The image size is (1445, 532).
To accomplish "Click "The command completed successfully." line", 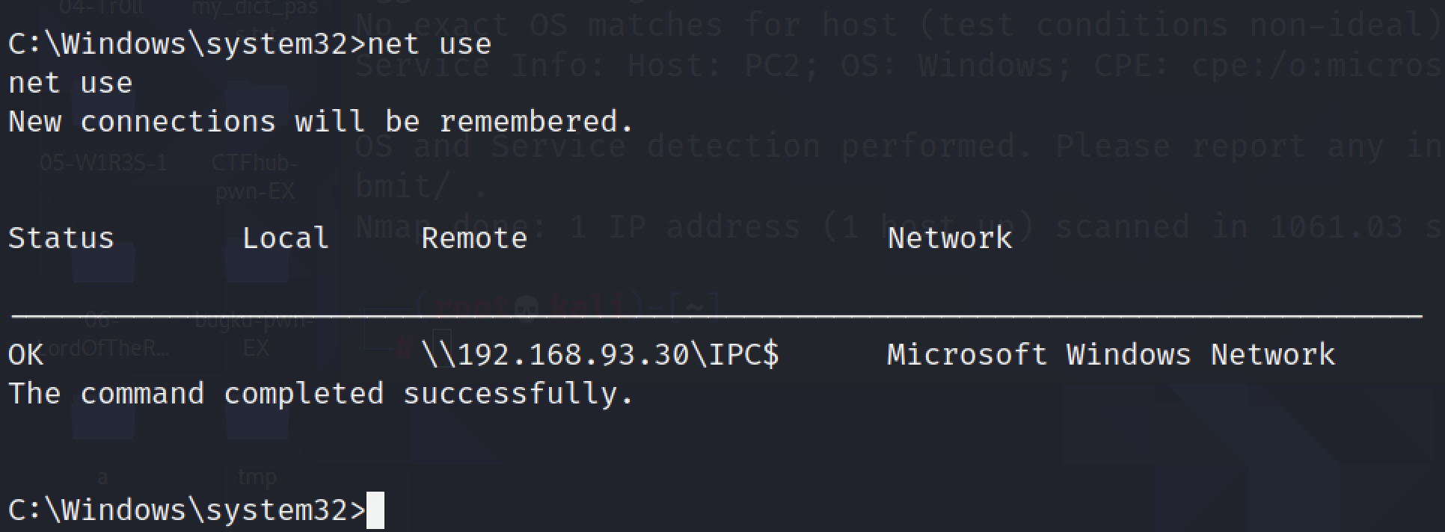I will [x=321, y=394].
